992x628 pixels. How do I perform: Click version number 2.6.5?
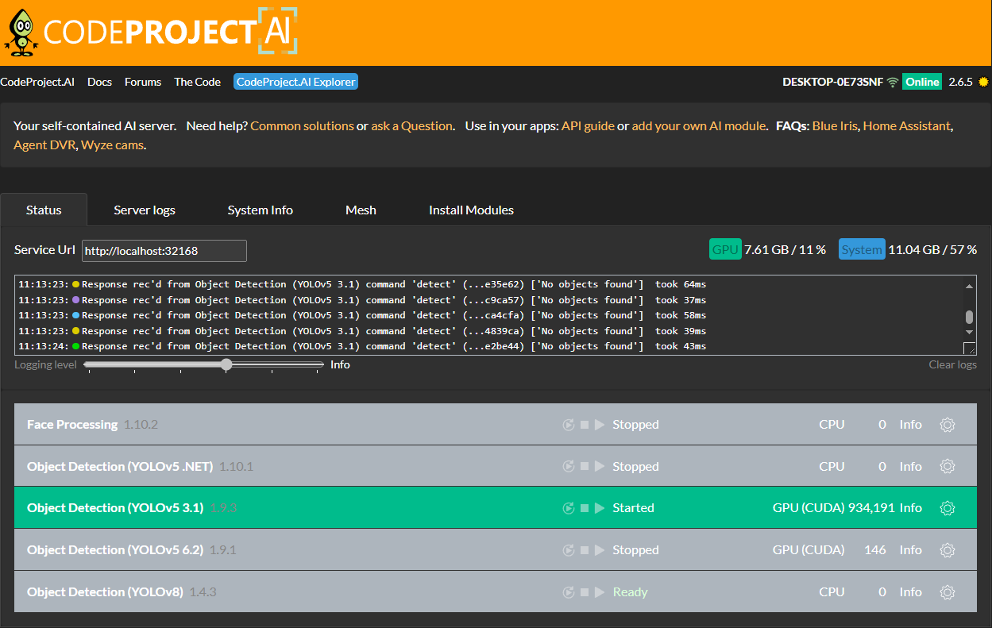[x=960, y=82]
